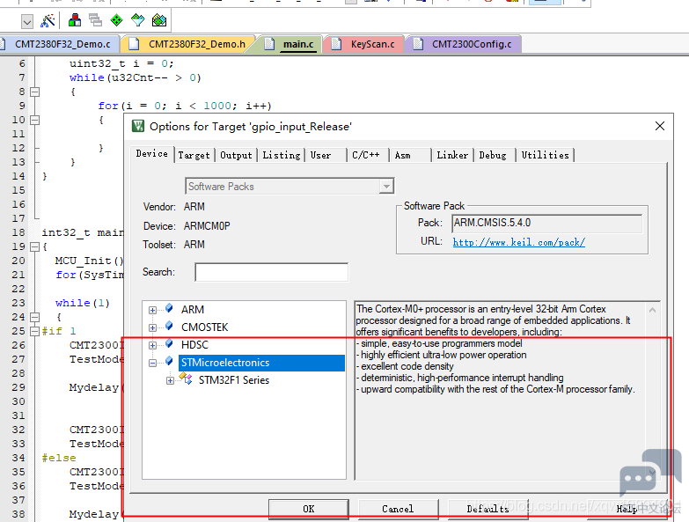The height and width of the screenshot is (522, 689).
Task: Click the Keil icon in dialog title
Action: pyautogui.click(x=138, y=127)
